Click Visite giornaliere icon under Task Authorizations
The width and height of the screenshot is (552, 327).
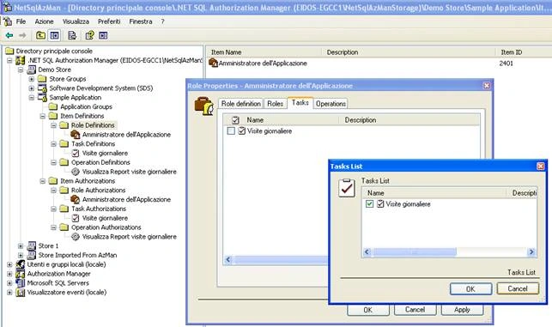(76, 218)
